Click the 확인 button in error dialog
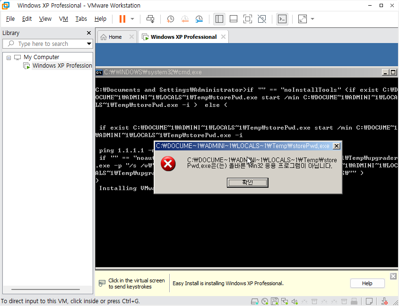Screen dimensions: 399x306 point(247,183)
